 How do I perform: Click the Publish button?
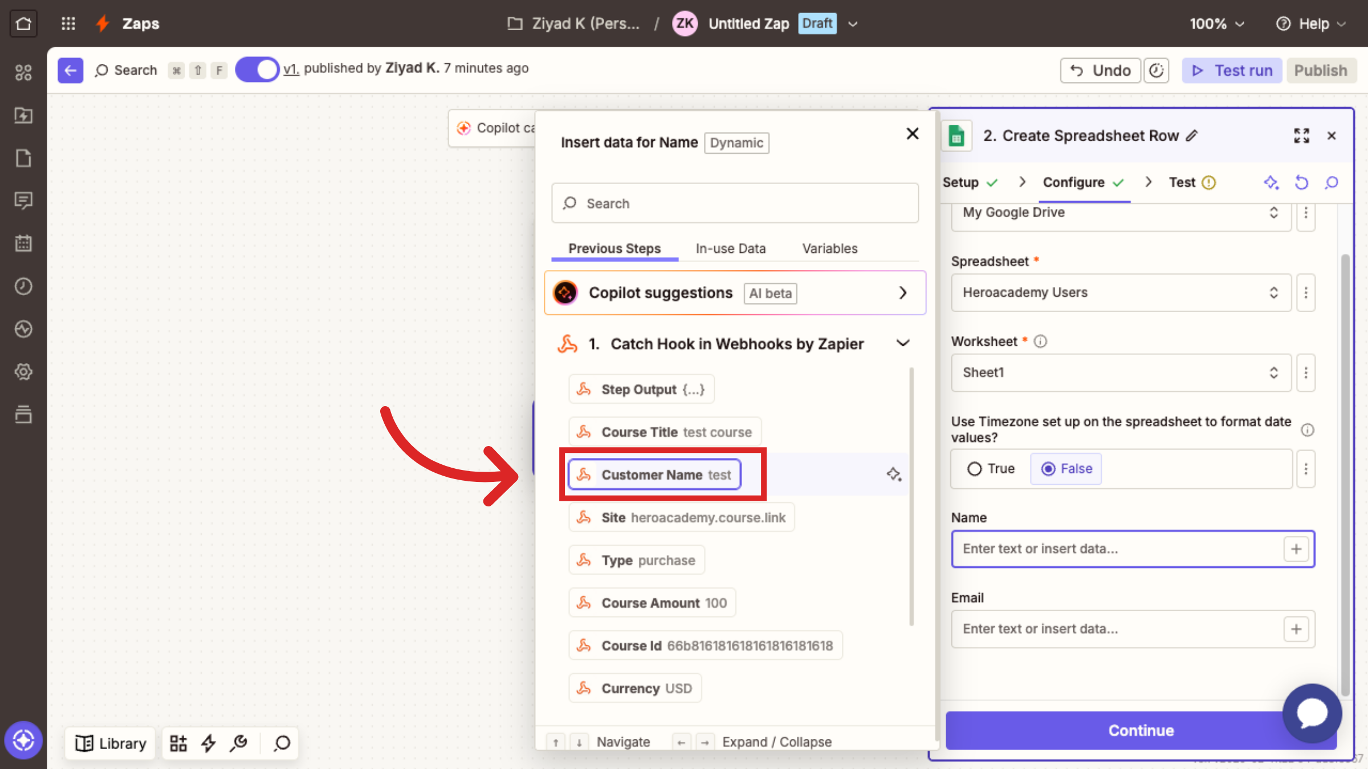click(1321, 70)
